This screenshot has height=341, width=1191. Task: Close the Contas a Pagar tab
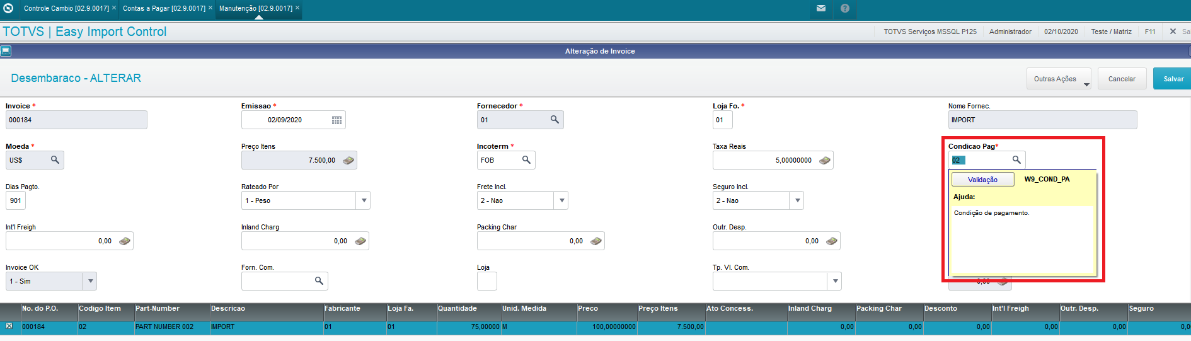210,8
